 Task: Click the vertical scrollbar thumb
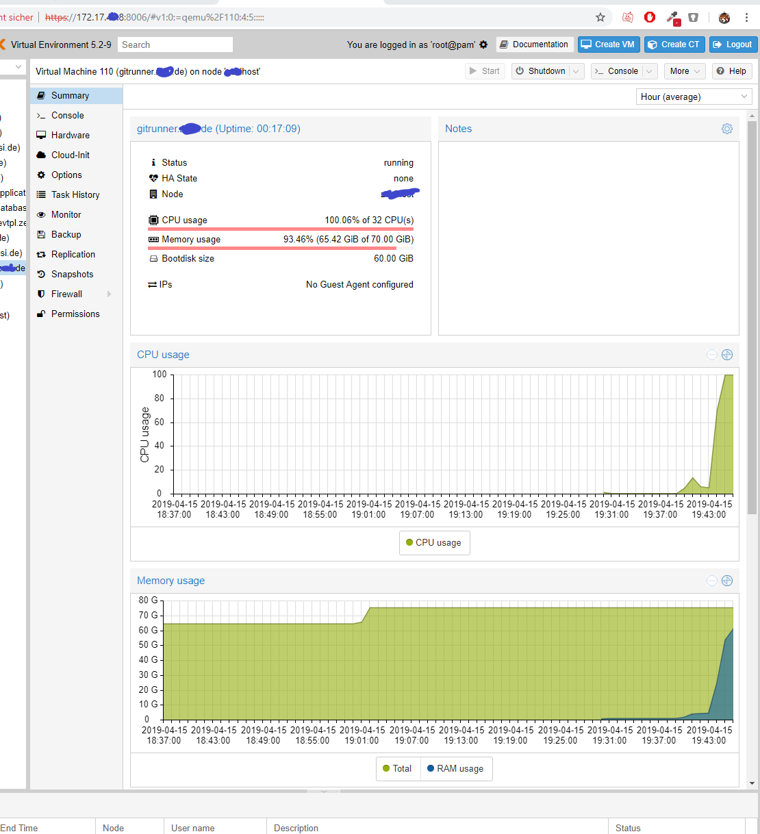click(x=752, y=317)
